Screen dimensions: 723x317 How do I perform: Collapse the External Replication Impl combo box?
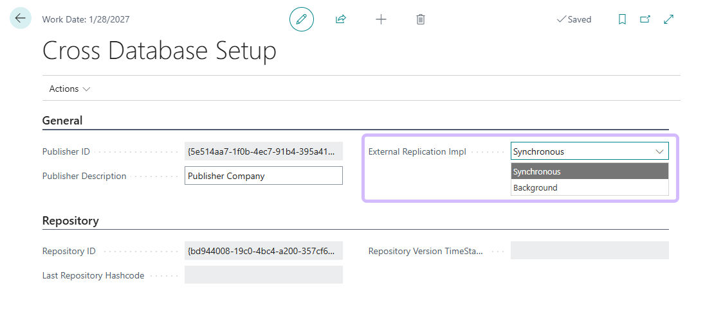[x=659, y=151]
